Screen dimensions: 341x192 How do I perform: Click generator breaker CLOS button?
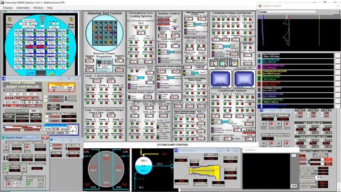point(48,129)
